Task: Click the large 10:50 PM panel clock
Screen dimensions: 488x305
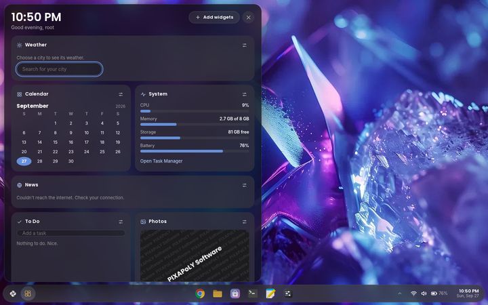Action: coord(36,17)
